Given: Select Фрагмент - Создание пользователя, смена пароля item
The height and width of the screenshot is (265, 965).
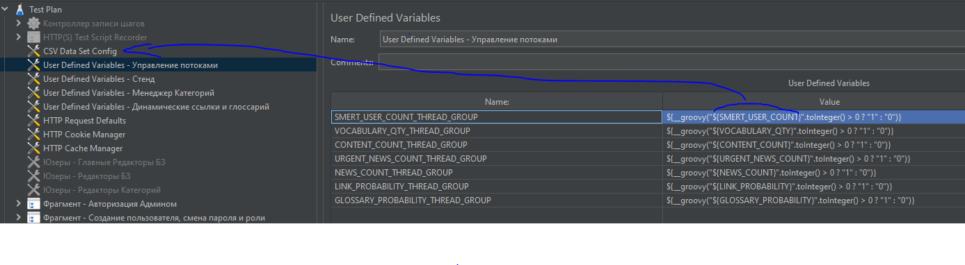Looking at the screenshot, I should tap(154, 218).
